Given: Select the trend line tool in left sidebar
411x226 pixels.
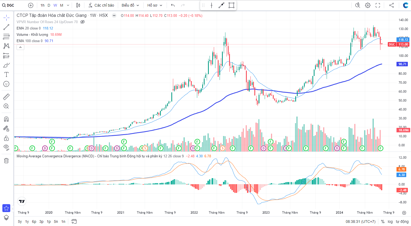Looking at the screenshot, I should (x=6, y=27).
